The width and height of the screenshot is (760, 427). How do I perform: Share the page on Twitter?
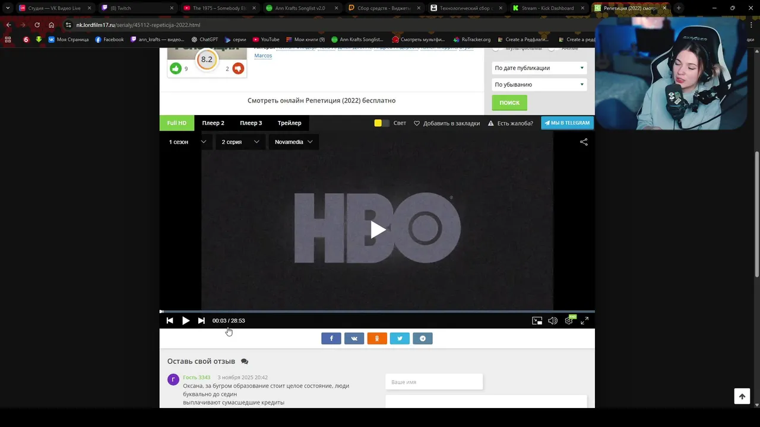[400, 339]
